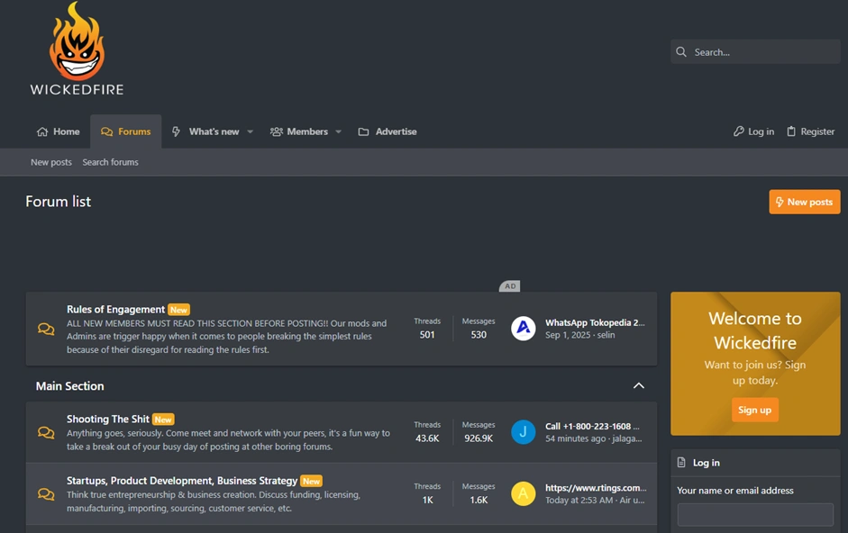Click the Search forums sub-navigation link
The image size is (848, 533).
pyautogui.click(x=110, y=162)
